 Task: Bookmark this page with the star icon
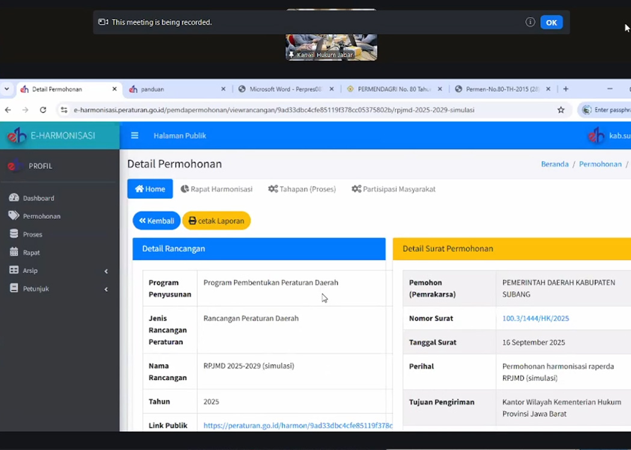click(561, 110)
